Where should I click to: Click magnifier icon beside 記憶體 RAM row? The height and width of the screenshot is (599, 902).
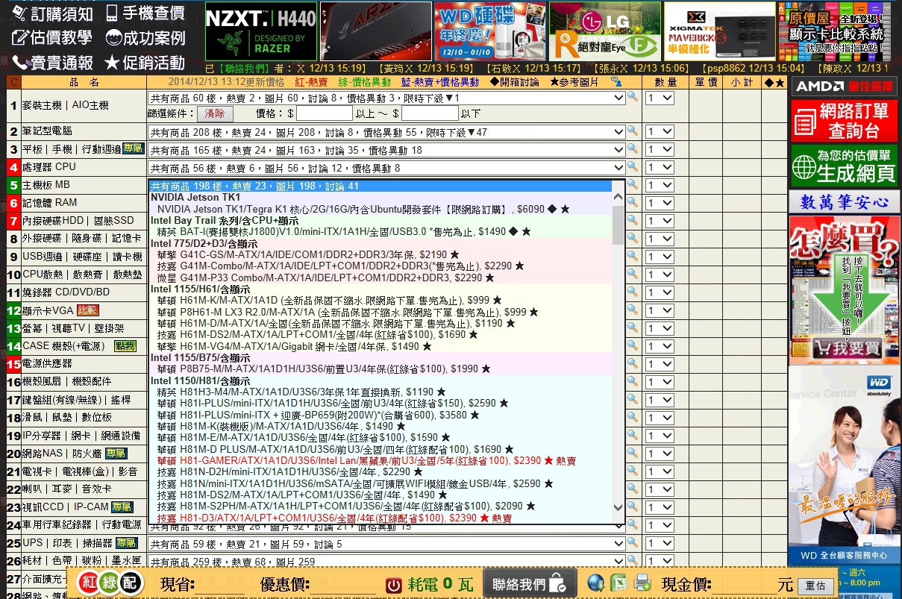point(633,204)
